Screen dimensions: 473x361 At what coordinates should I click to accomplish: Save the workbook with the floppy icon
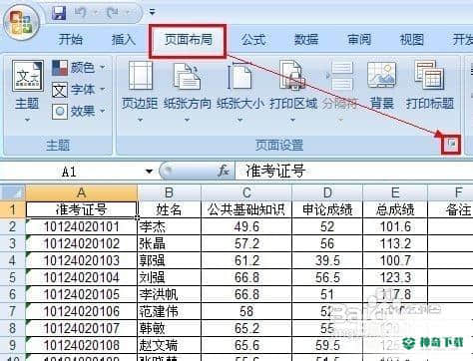[59, 13]
